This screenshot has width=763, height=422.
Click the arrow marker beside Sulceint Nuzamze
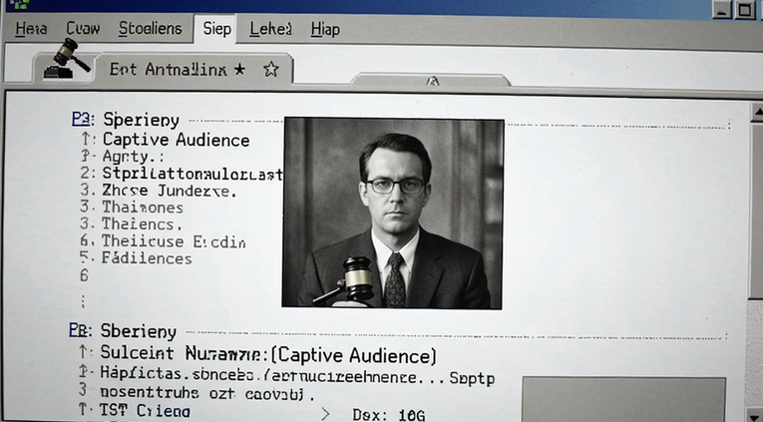[83, 351]
